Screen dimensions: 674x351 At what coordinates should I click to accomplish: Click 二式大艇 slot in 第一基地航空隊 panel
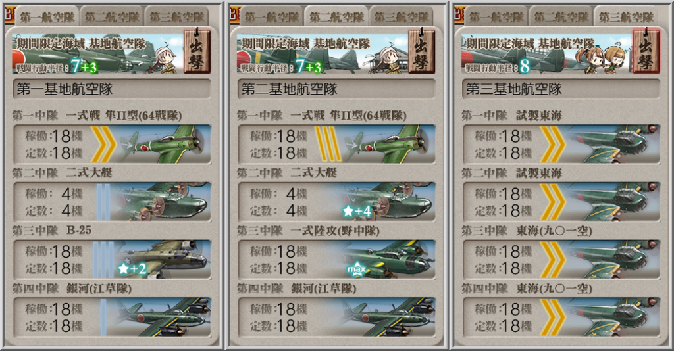pos(112,202)
